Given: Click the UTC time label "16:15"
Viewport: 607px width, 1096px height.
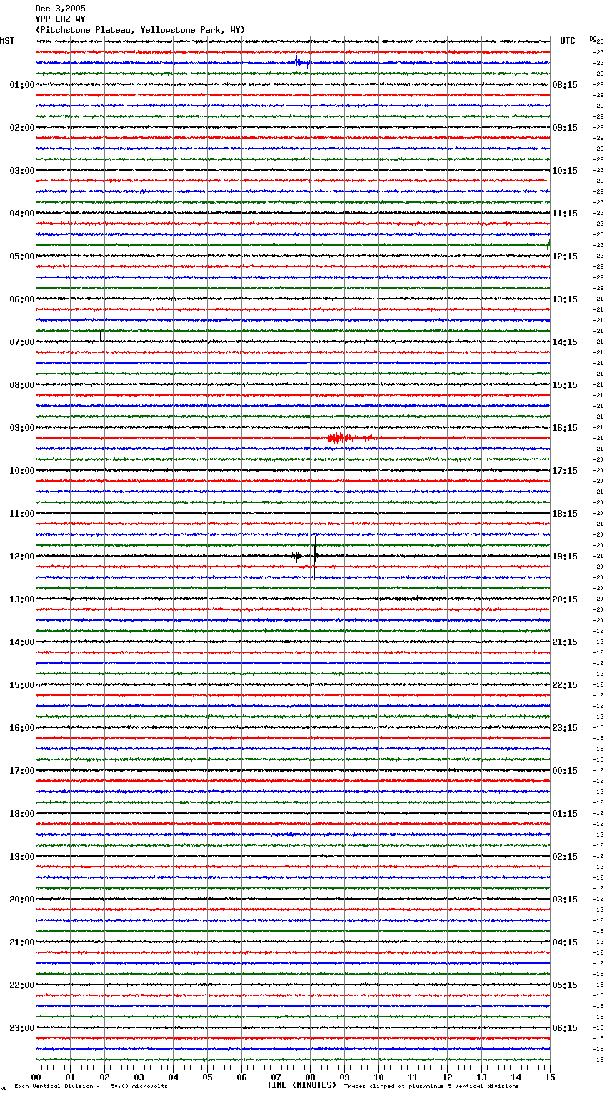Looking at the screenshot, I should [x=565, y=428].
